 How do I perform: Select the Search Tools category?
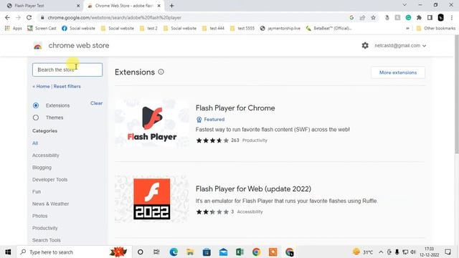(46, 240)
